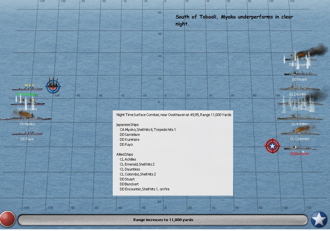Select 'DD Kuretake' in the combat report
Image resolution: width=330 pixels, height=231 pixels.
click(129, 139)
